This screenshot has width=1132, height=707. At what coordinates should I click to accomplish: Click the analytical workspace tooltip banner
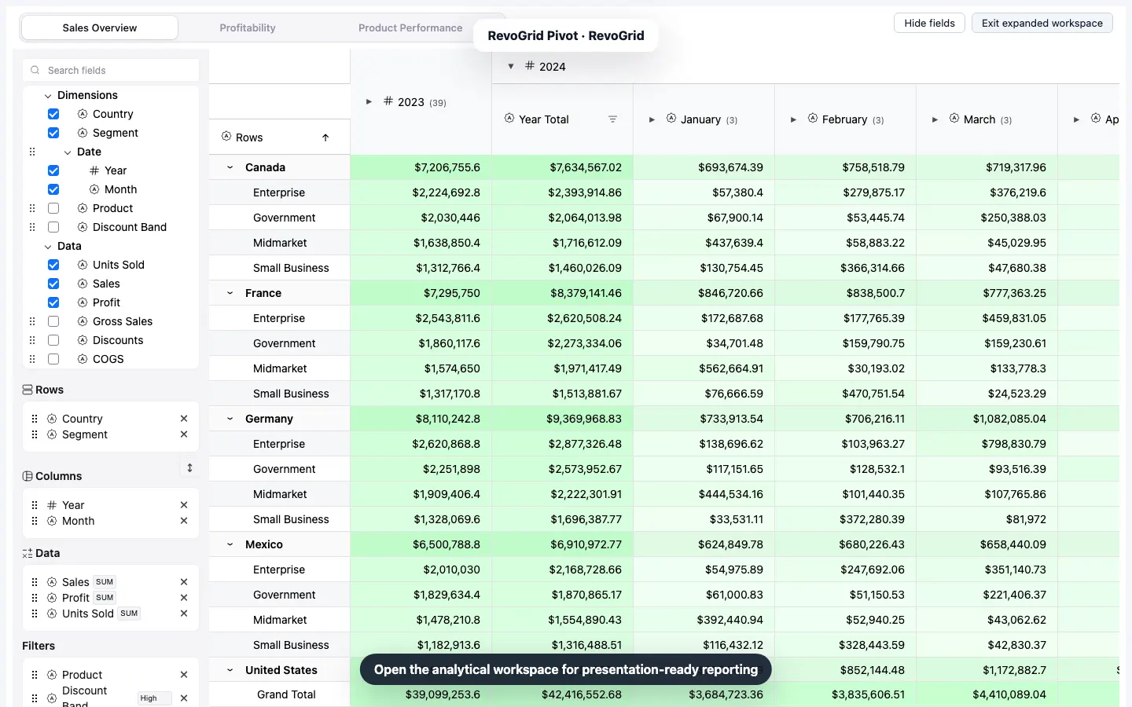point(566,669)
